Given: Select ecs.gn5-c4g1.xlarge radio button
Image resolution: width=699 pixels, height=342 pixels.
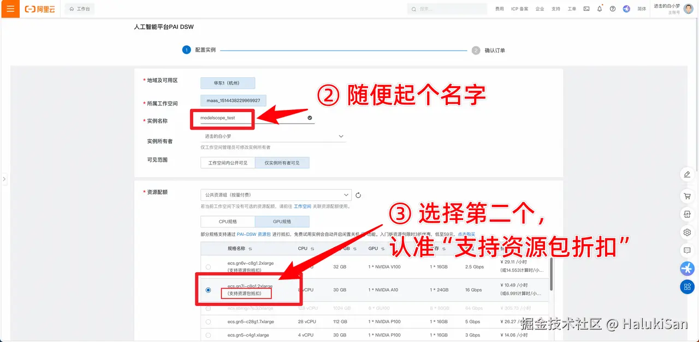Looking at the screenshot, I should (208, 335).
